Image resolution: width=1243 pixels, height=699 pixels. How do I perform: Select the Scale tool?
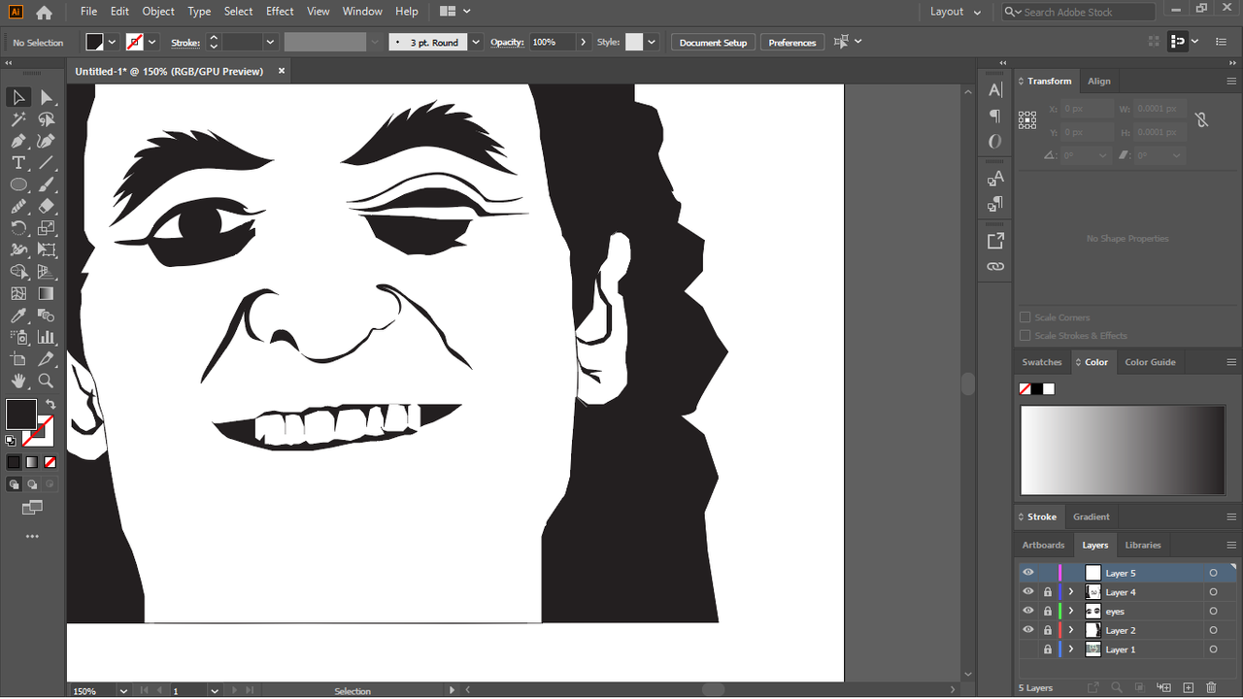coord(46,228)
